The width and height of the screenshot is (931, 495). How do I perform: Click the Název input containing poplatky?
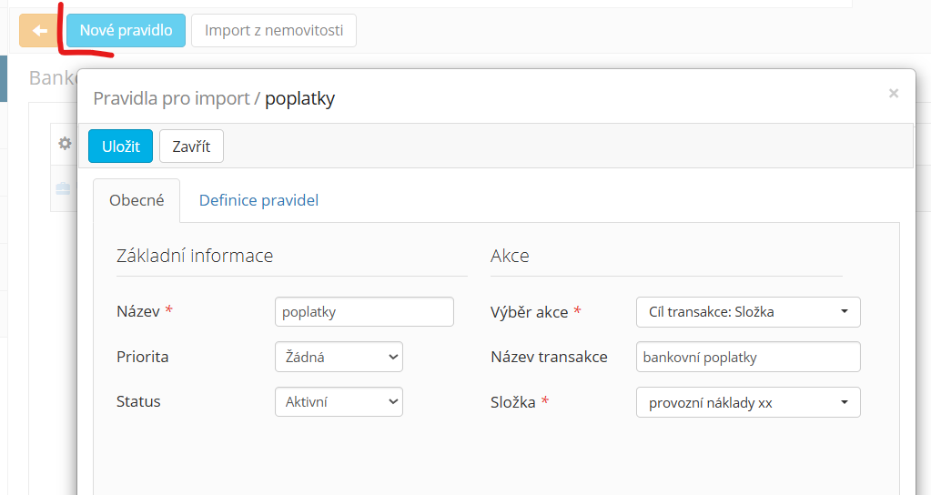(364, 312)
